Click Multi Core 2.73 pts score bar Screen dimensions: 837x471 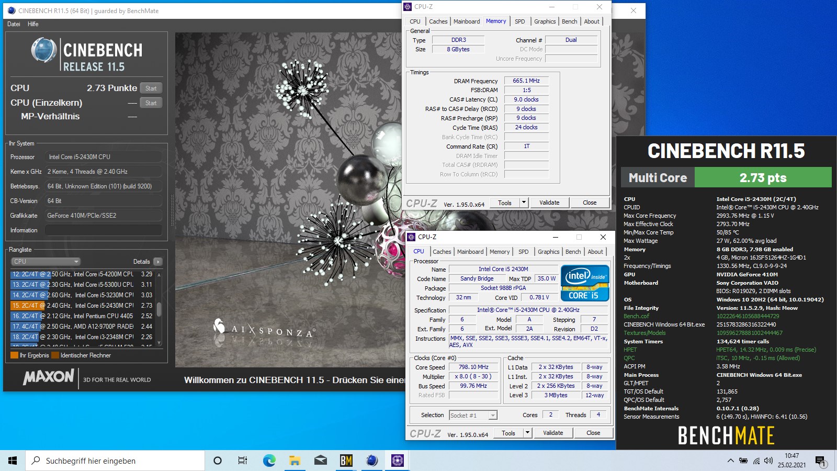tap(726, 177)
